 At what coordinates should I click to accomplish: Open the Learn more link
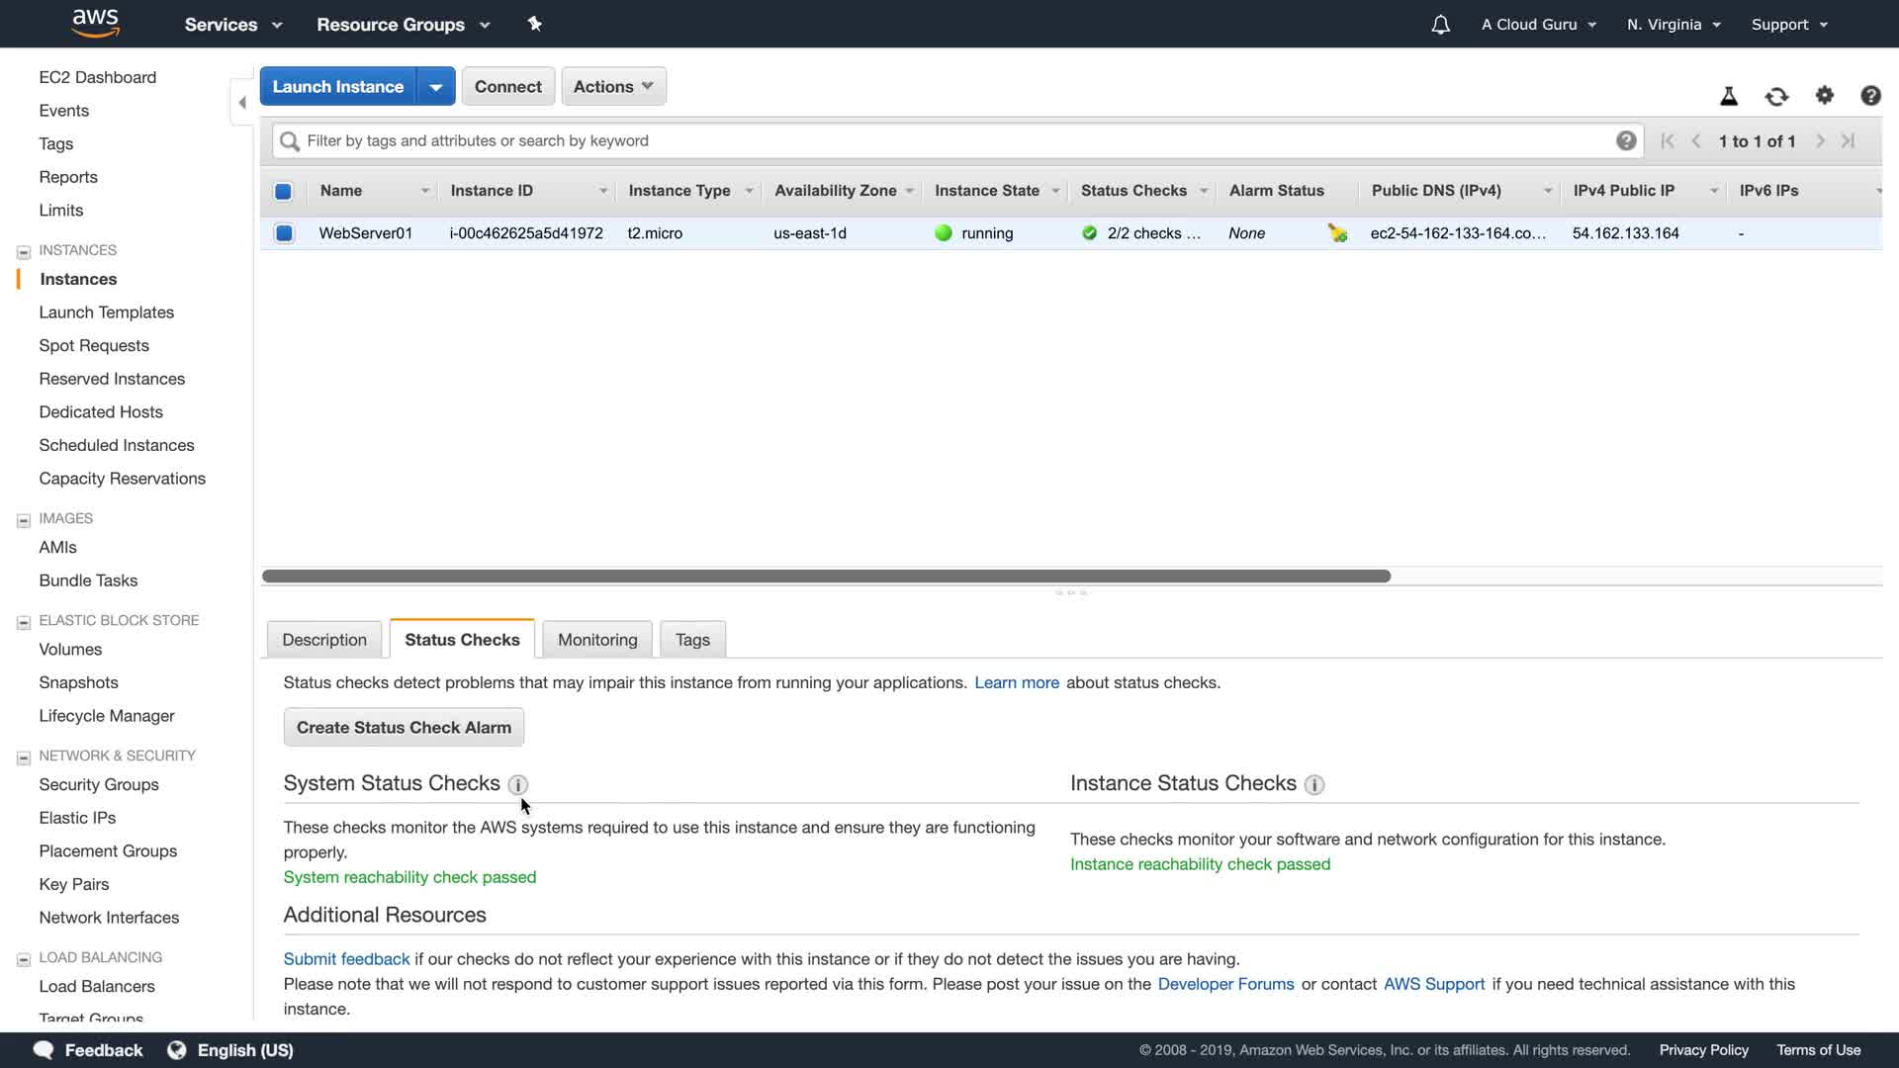1016,682
